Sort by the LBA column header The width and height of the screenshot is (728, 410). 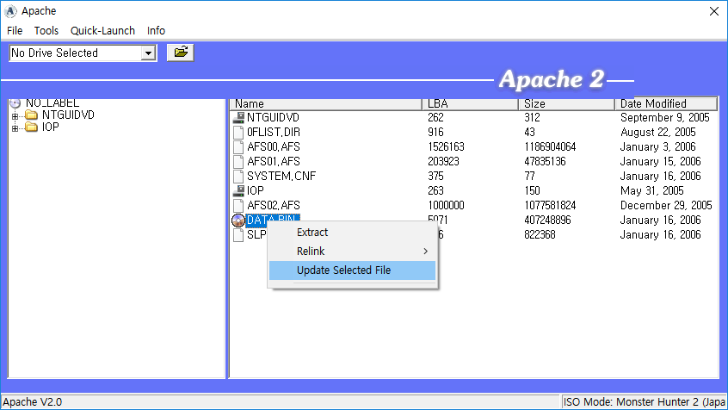(x=470, y=103)
